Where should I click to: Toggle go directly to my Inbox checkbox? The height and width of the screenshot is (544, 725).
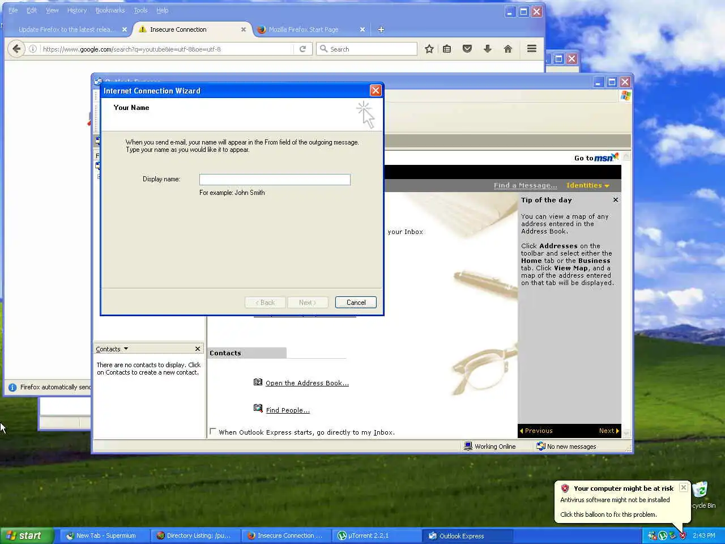[213, 431]
